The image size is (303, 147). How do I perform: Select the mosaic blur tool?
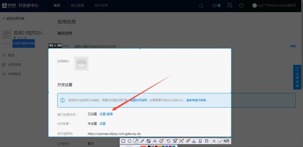tap(148, 141)
